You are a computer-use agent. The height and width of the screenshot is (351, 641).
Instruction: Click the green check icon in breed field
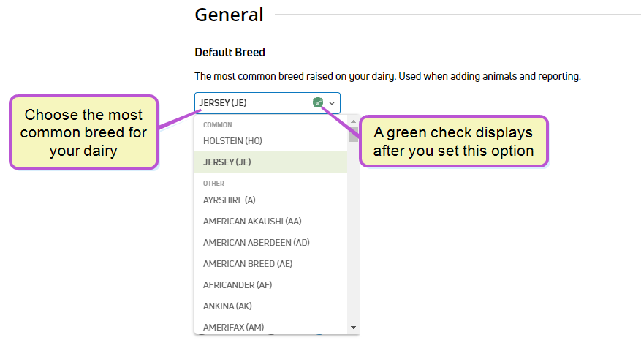[x=318, y=102]
